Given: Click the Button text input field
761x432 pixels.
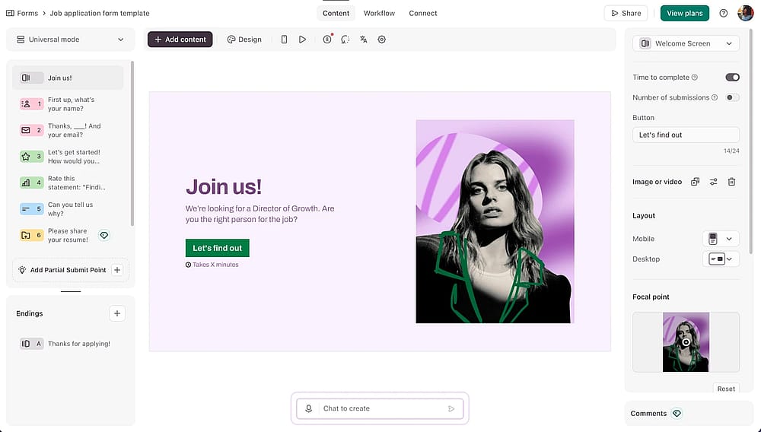Looking at the screenshot, I should point(686,135).
